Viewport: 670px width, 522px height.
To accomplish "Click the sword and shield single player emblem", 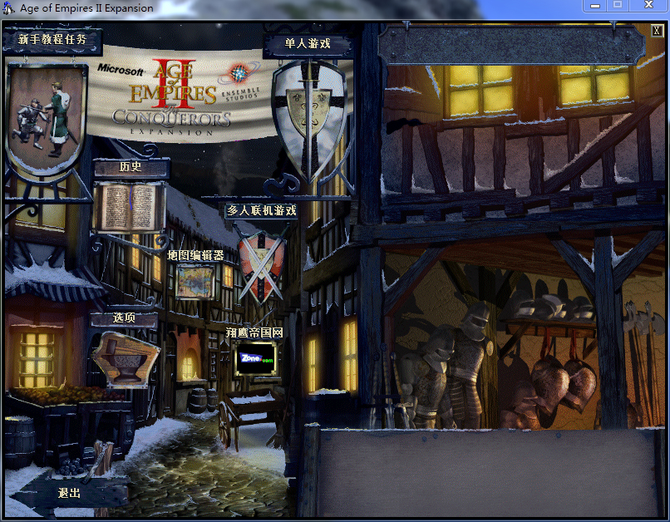I will coord(309,121).
